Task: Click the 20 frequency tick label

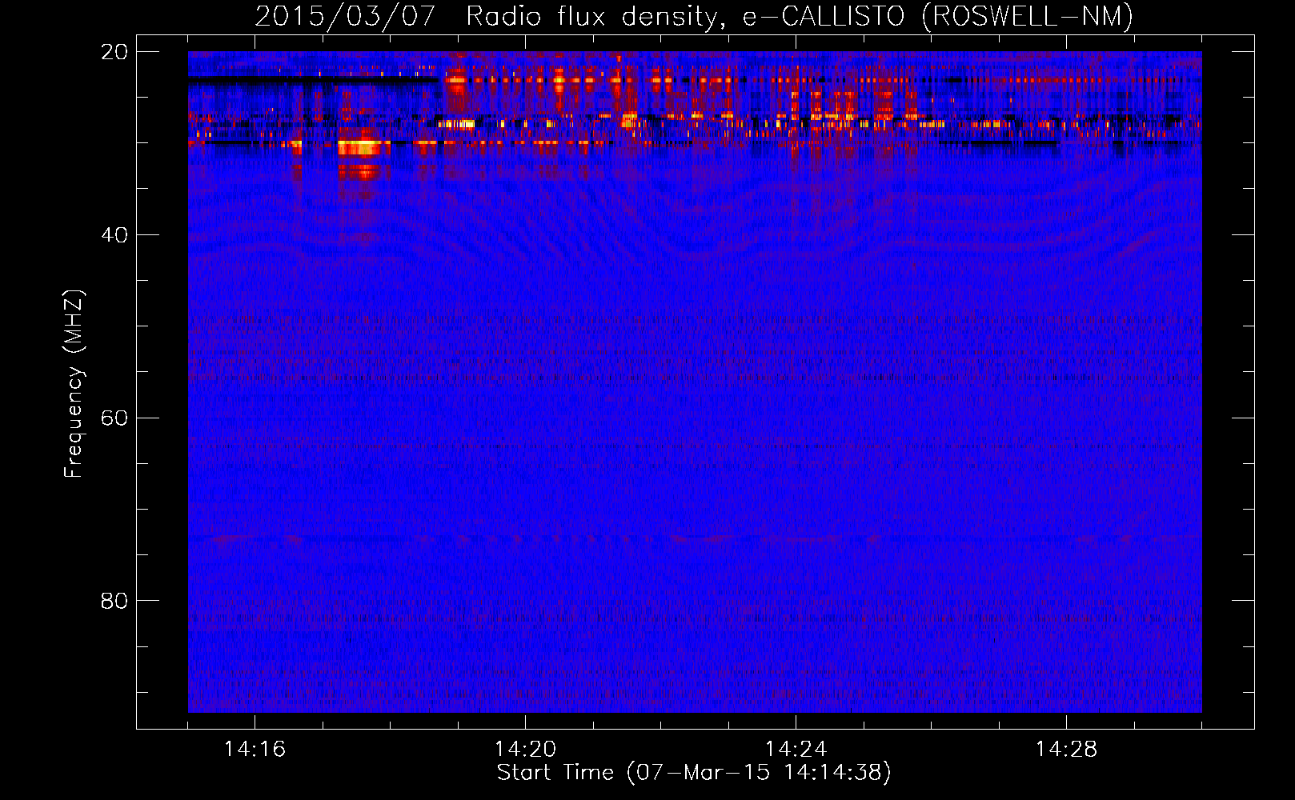Action: coord(114,52)
